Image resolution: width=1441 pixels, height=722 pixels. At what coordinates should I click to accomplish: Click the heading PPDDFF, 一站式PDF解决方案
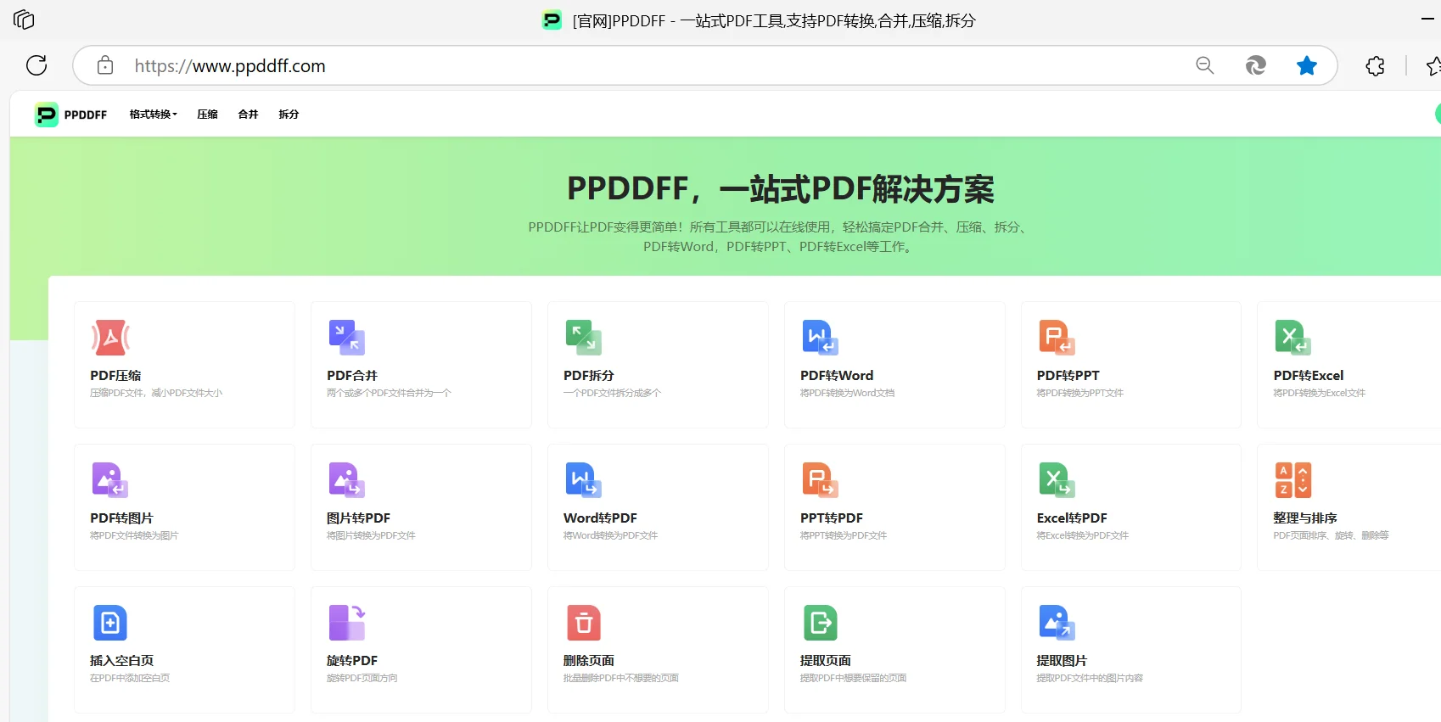tap(781, 189)
